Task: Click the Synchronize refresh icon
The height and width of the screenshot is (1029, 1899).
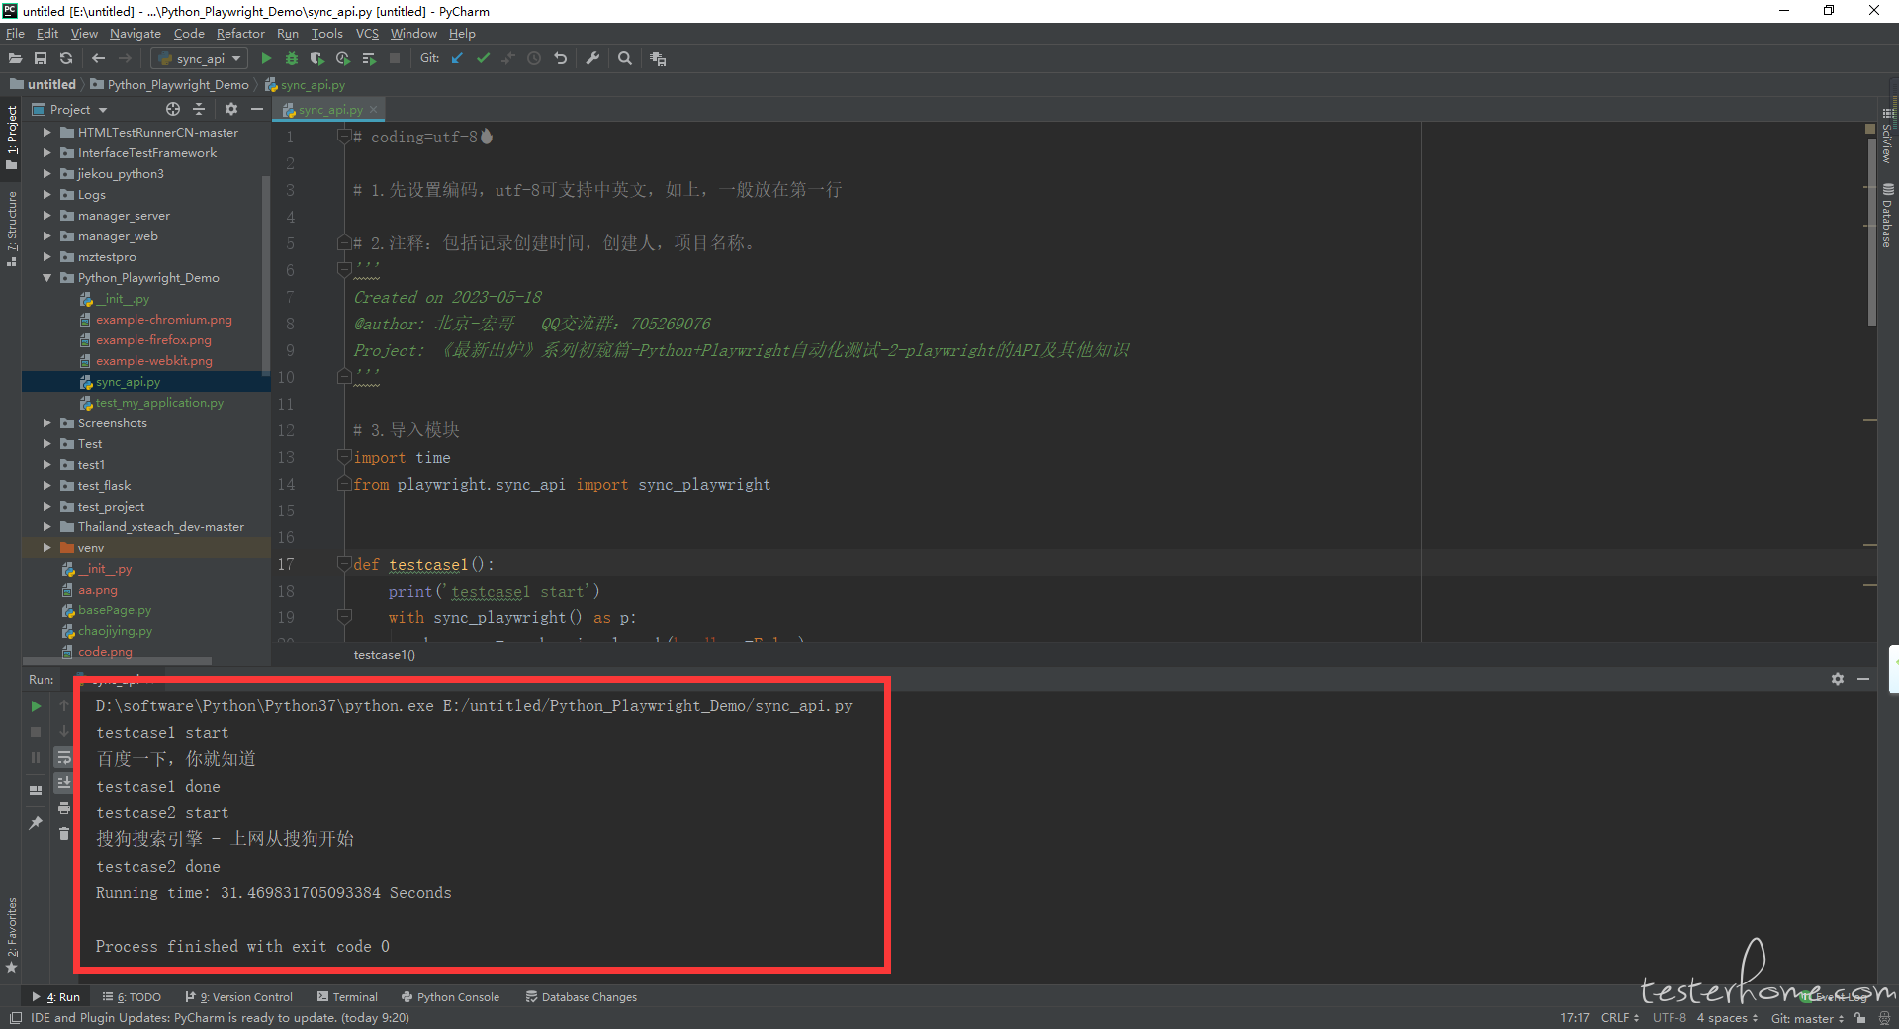Action: (66, 59)
